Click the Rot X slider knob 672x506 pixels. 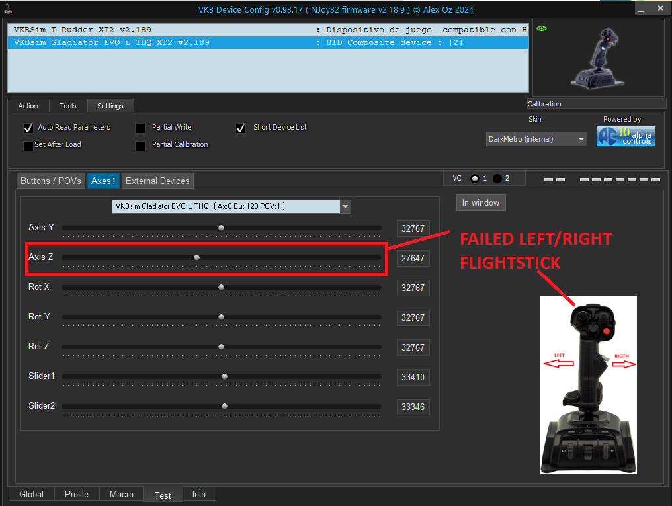click(x=221, y=288)
